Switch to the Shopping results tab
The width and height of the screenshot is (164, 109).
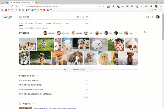tap(58, 23)
